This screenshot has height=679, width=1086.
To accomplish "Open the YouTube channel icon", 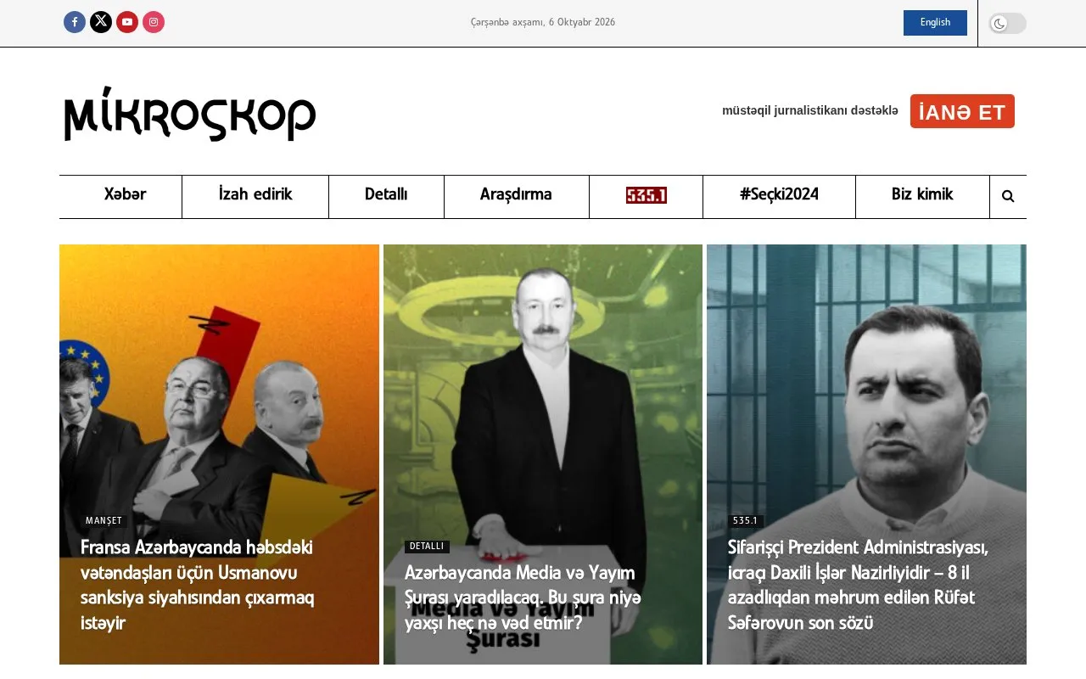I will coord(127,22).
